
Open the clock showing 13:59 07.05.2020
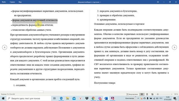pos(168,98)
